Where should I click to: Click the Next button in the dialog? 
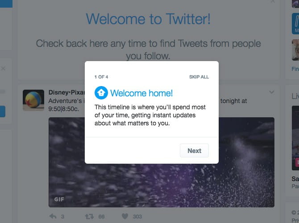(194, 151)
